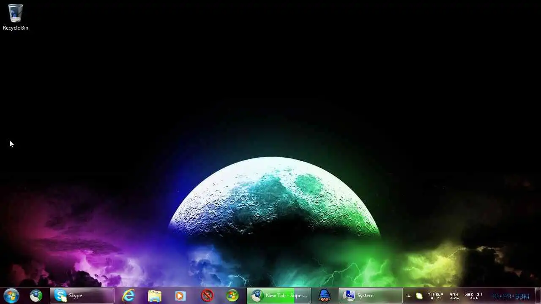541x304 pixels.
Task: Click the digital clock in the taskbar
Action: (x=511, y=296)
